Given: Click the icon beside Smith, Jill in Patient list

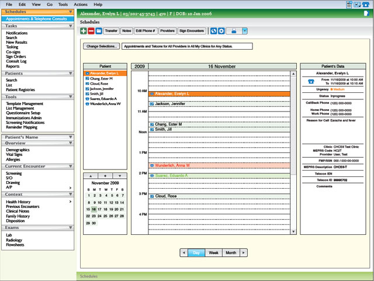Looking at the screenshot, I should coord(87,93).
